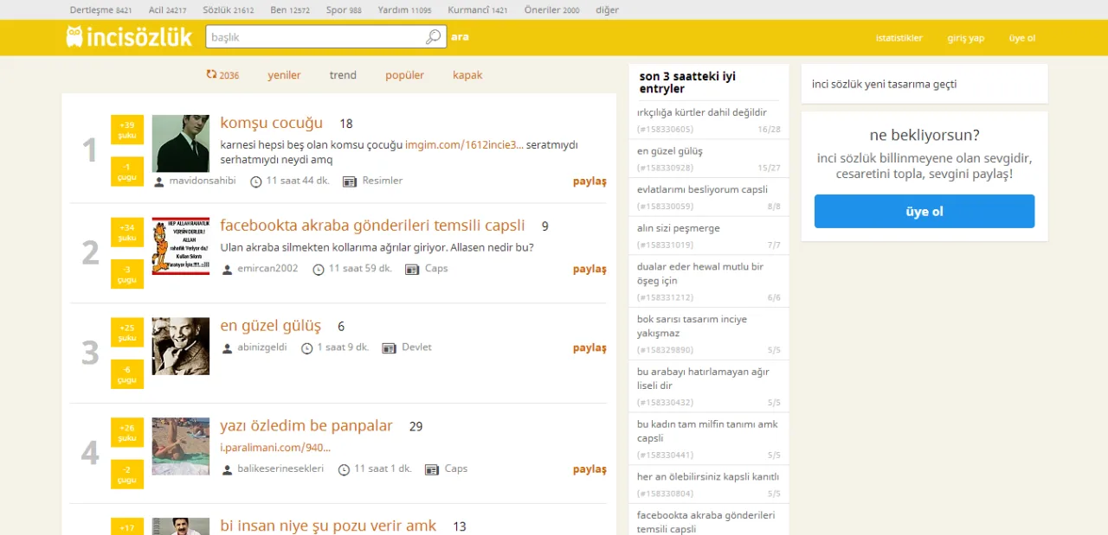The height and width of the screenshot is (535, 1108).
Task: Open the Dertleşme channel
Action: [x=100, y=10]
